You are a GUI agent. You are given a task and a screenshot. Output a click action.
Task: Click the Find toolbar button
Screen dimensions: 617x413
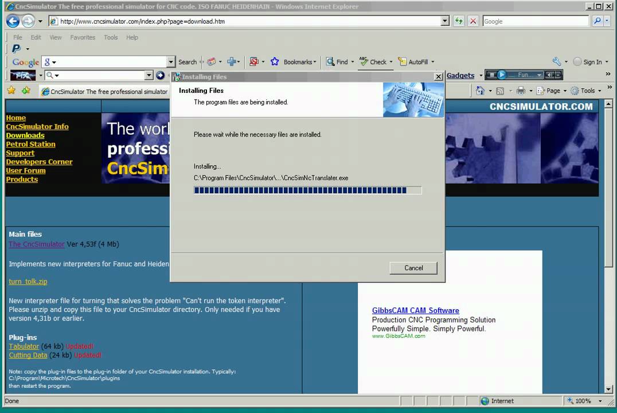click(337, 62)
